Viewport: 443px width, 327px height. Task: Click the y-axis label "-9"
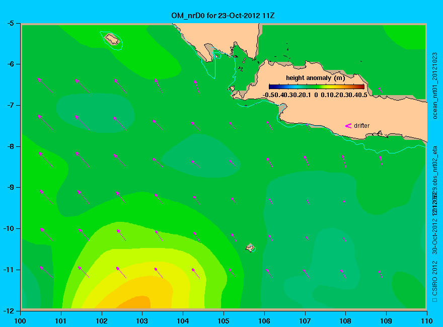click(10, 188)
